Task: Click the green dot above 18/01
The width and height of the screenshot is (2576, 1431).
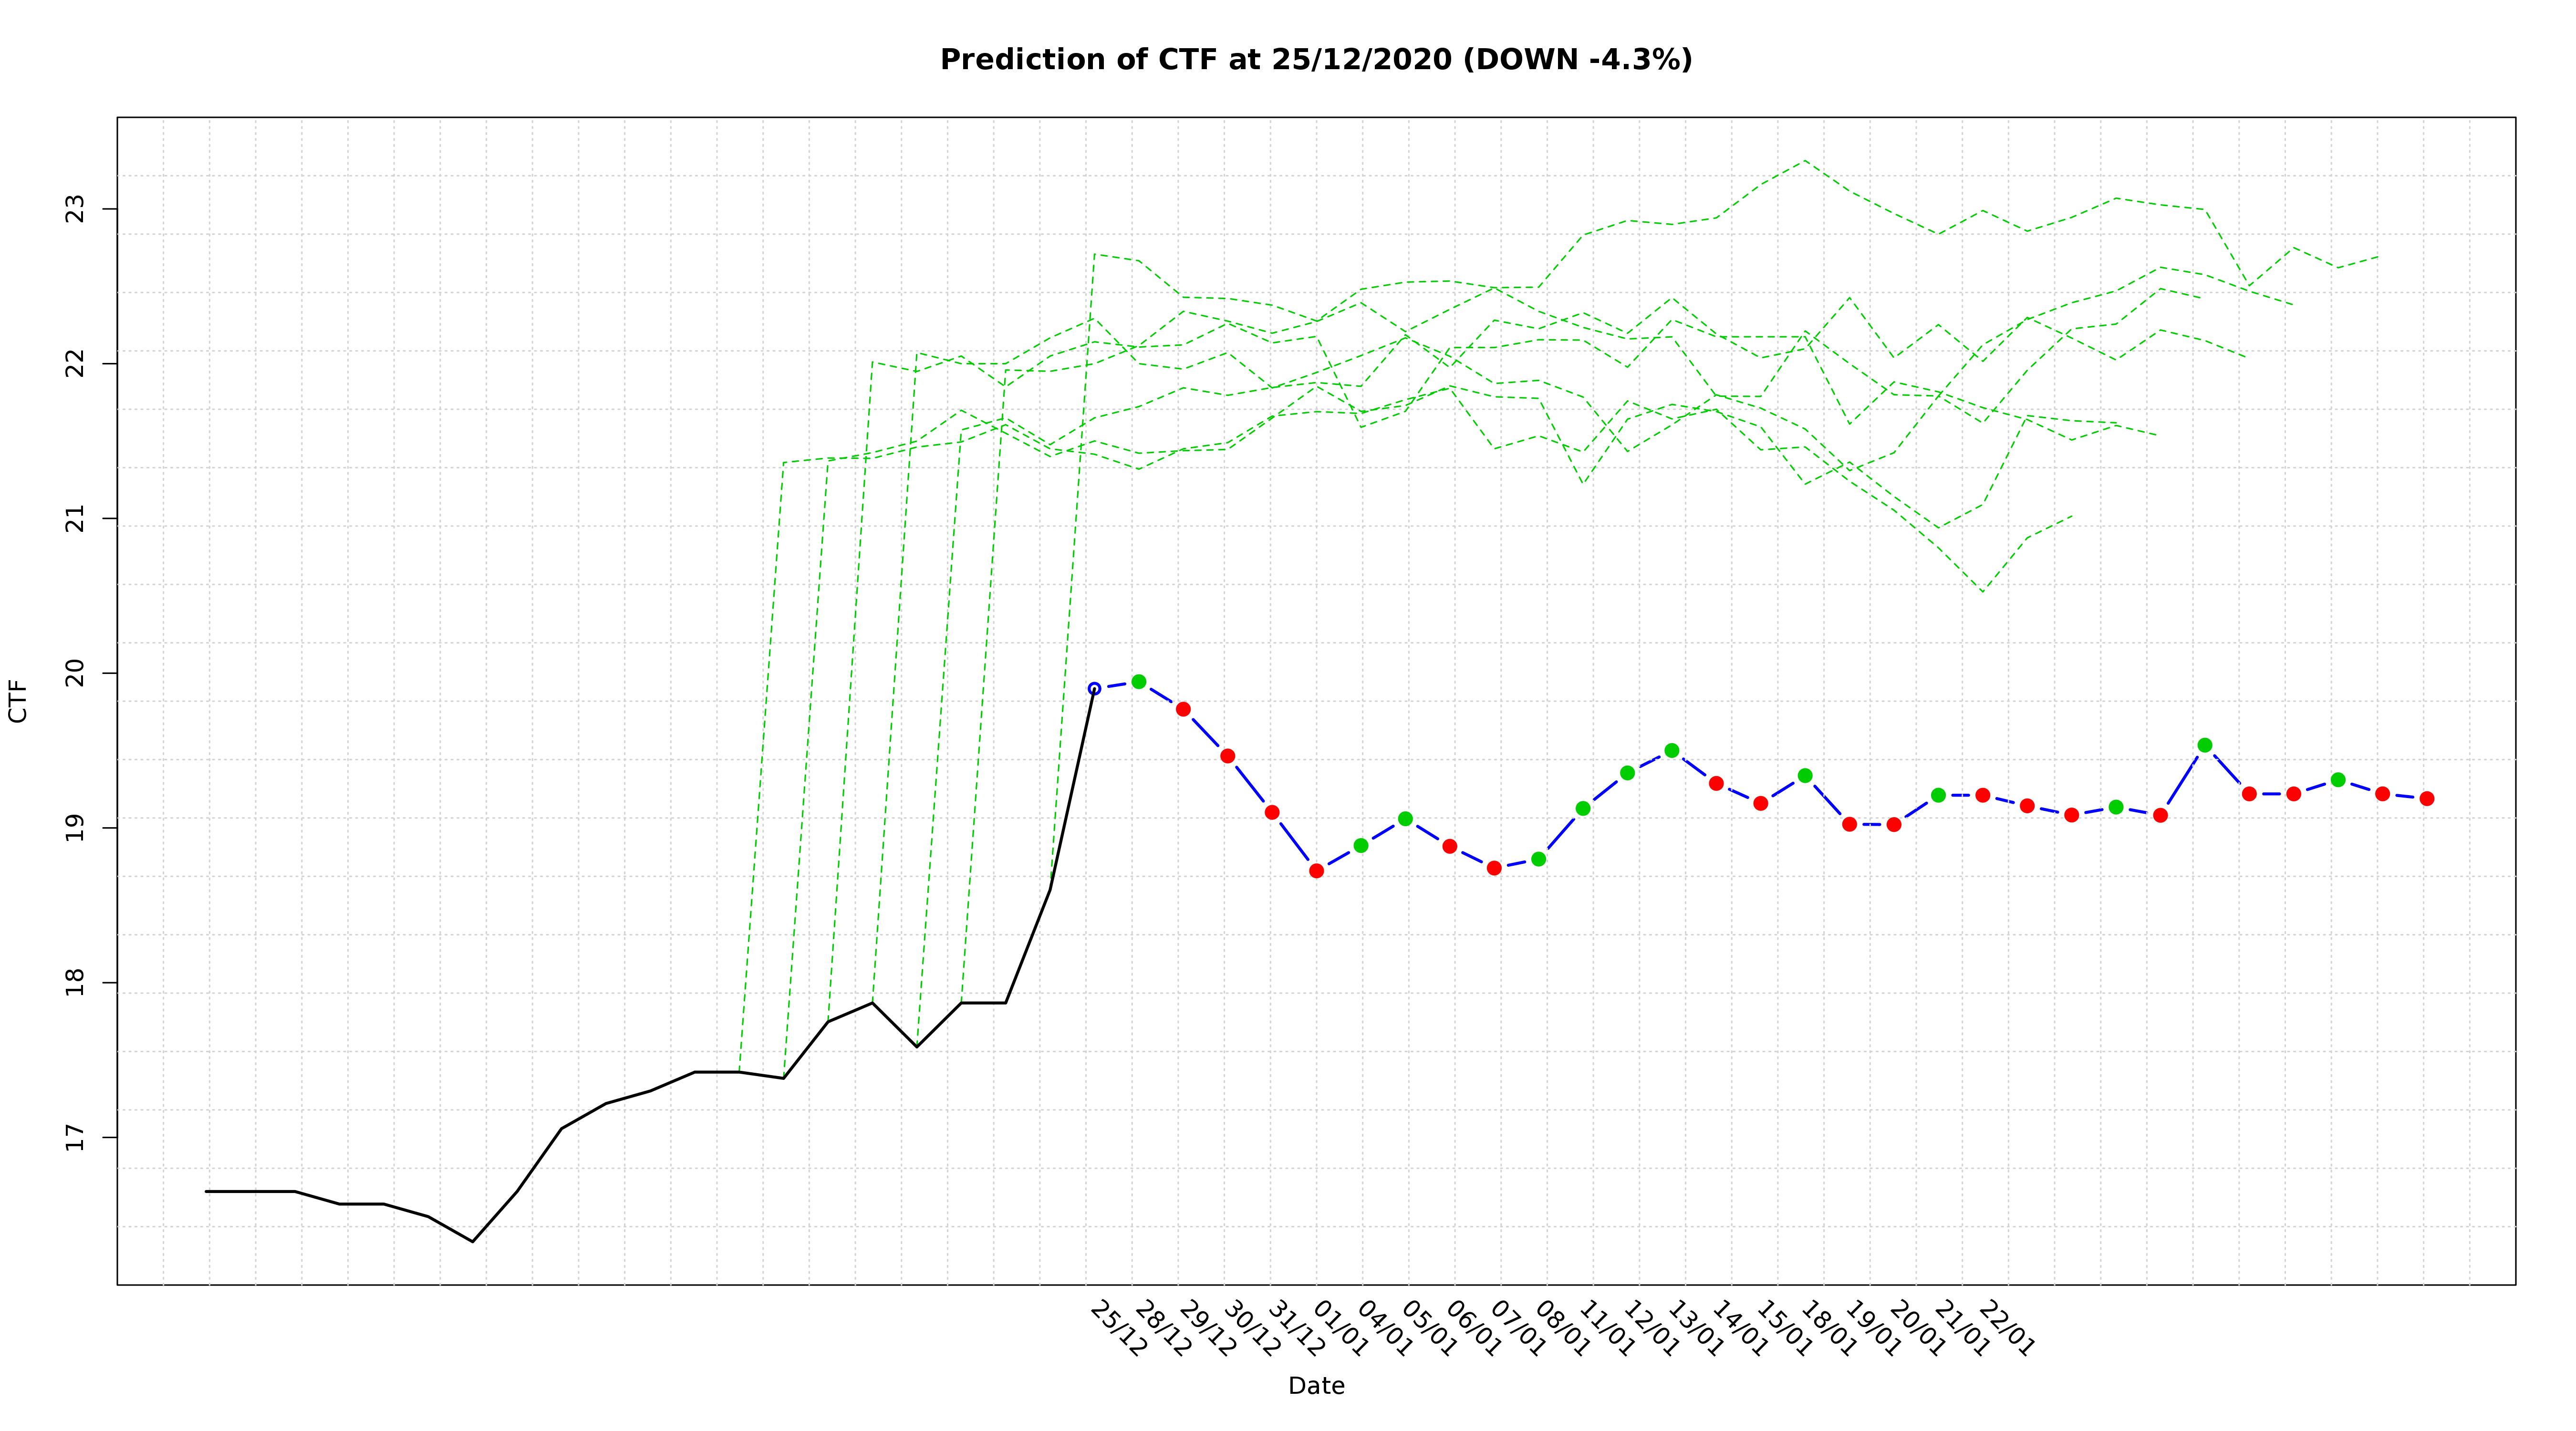Action: [x=1804, y=775]
